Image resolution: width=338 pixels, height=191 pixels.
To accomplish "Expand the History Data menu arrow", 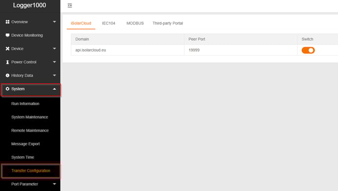I will pos(55,75).
